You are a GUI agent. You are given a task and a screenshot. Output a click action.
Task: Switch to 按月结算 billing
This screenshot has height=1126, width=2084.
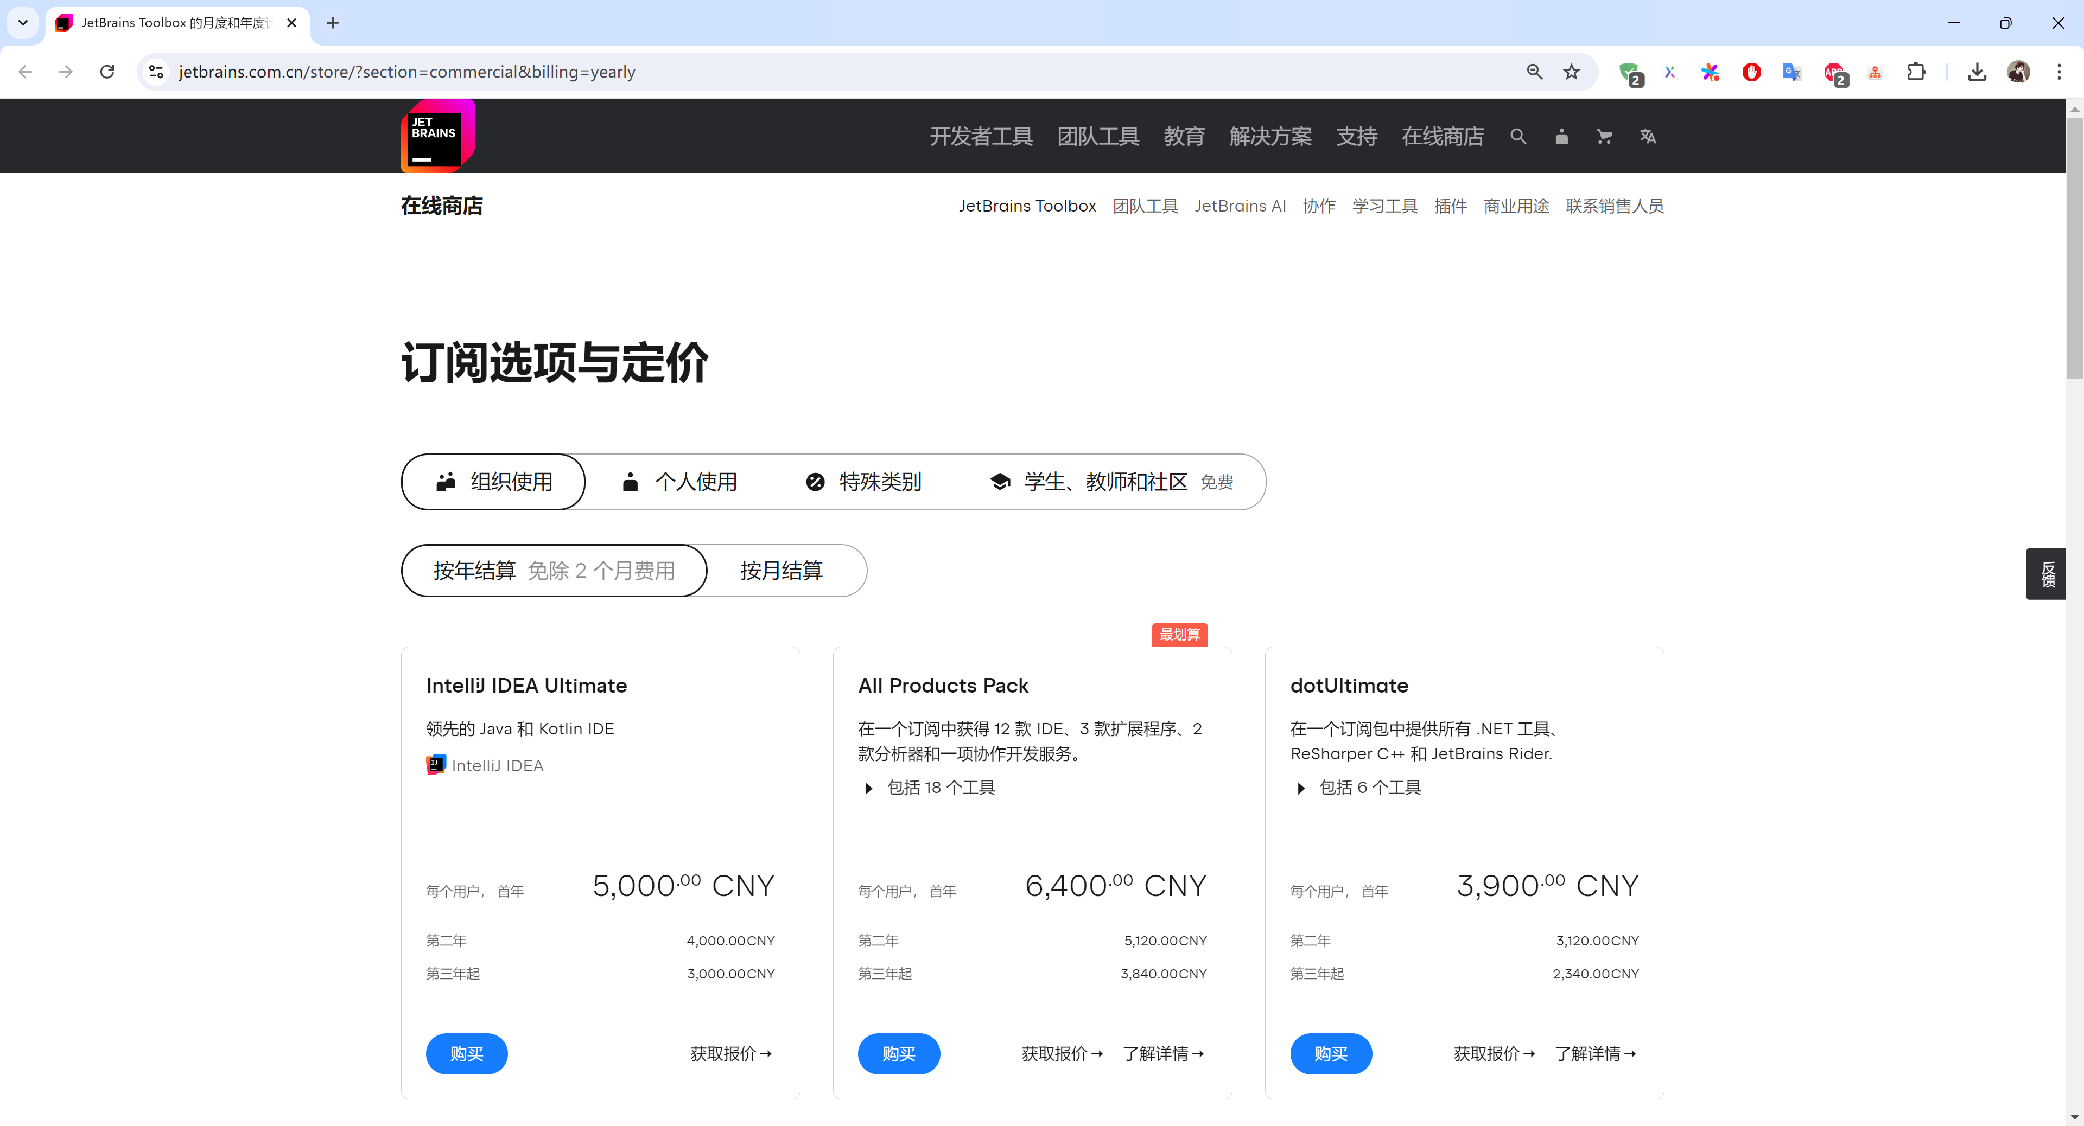781,571
